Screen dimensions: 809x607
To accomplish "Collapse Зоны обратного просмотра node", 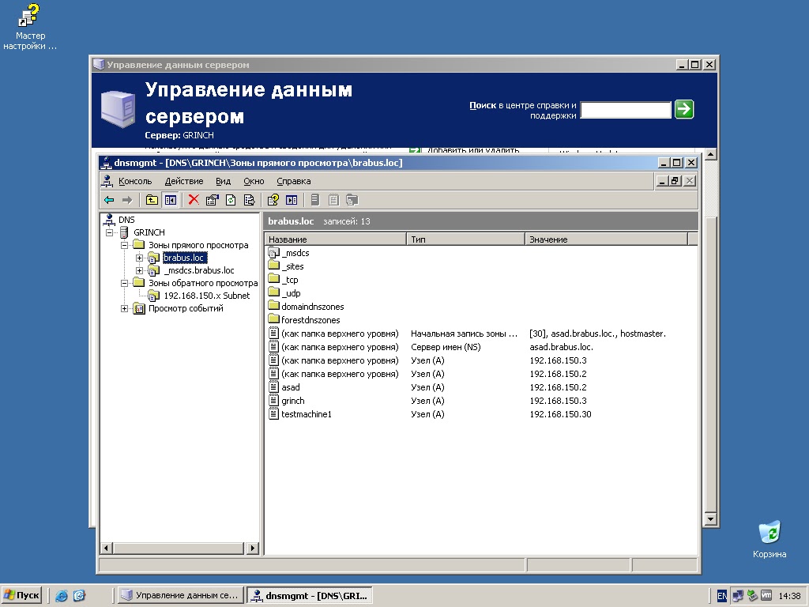I will coord(124,283).
